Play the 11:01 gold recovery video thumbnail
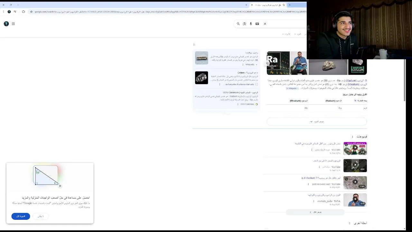The image size is (412, 232). pos(355,183)
